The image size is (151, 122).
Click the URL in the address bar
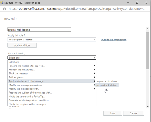tap(77, 9)
